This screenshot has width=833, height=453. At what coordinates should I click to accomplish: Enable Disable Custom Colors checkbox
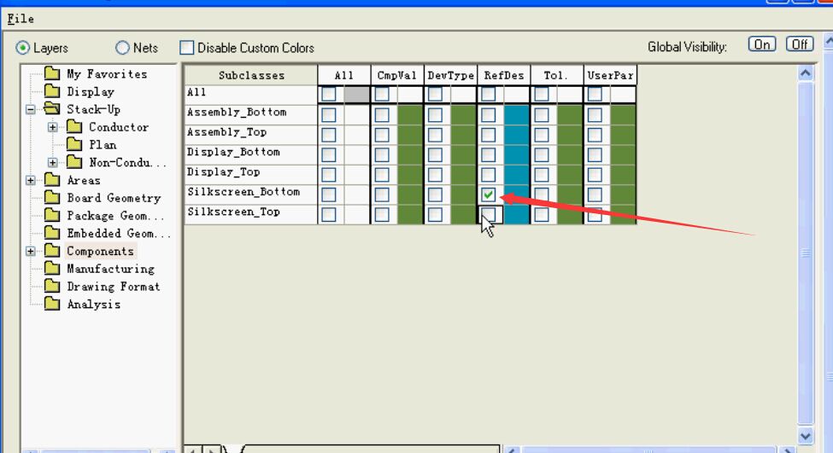pos(186,48)
